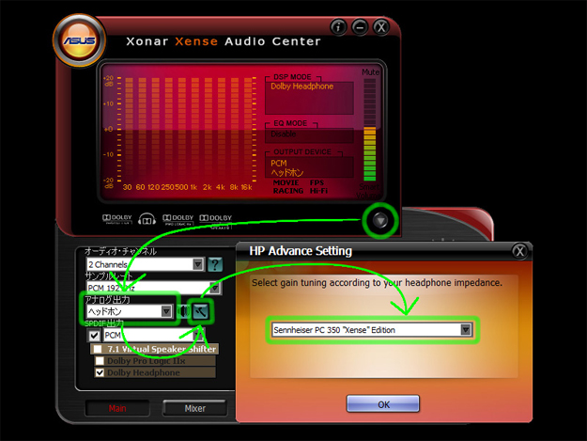The image size is (587, 441).
Task: Open the SPDIF PCM output dropdown
Action: tap(199, 335)
